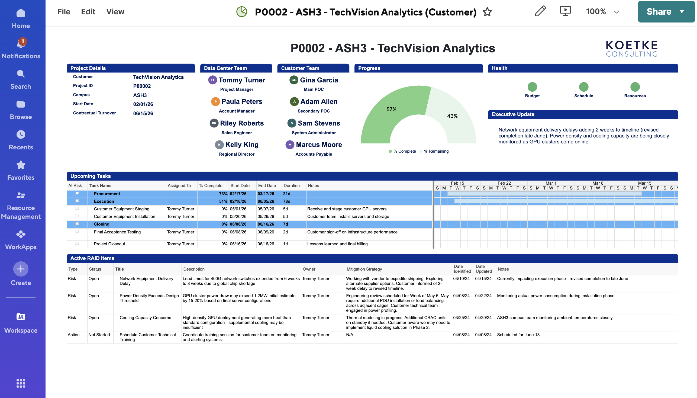
Task: Start presentation mode with monitor icon
Action: pos(565,11)
